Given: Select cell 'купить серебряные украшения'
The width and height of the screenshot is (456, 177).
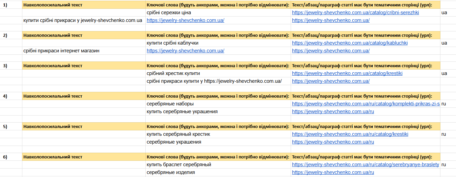Looking at the screenshot, I should [x=182, y=111].
